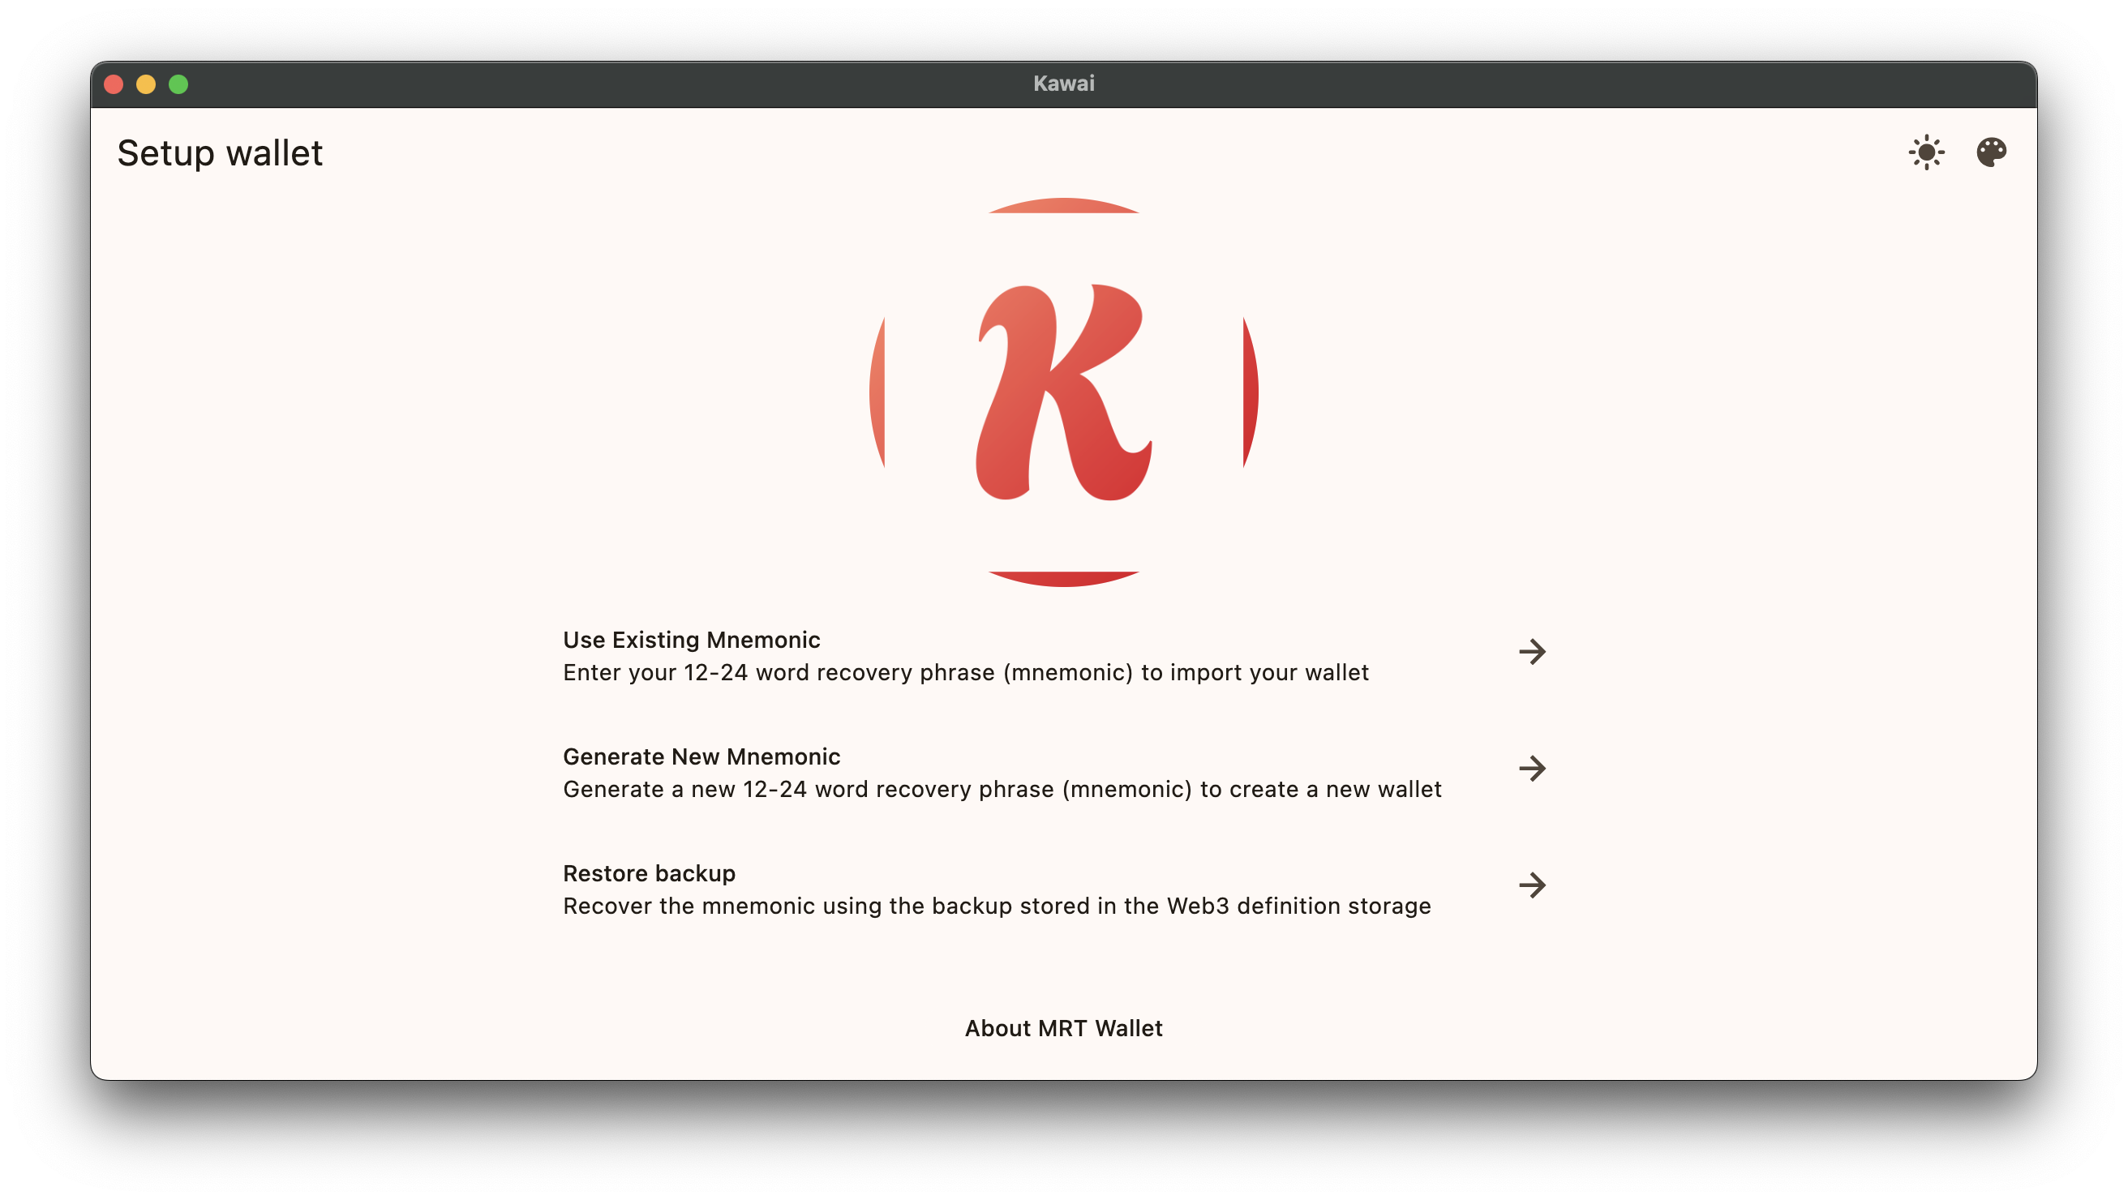The image size is (2128, 1200).
Task: Click the Kawai window title
Action: click(1063, 84)
